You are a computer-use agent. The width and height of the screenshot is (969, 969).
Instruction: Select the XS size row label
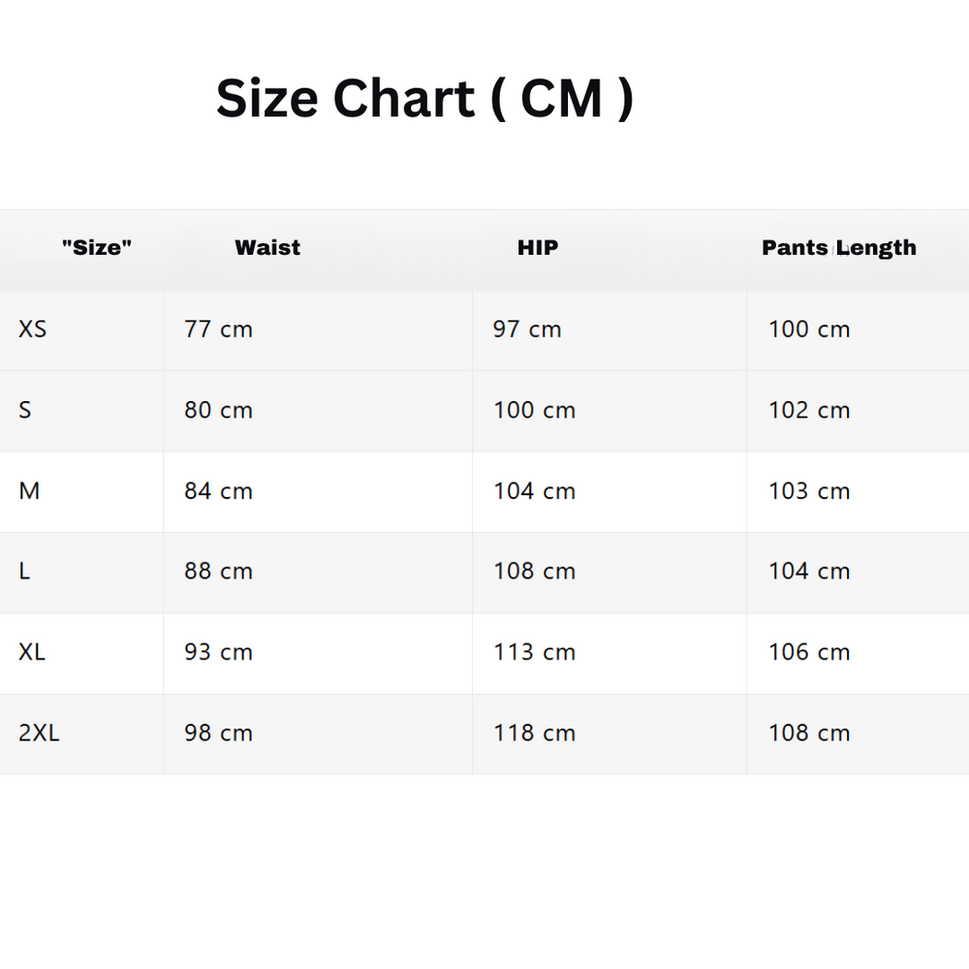(32, 329)
